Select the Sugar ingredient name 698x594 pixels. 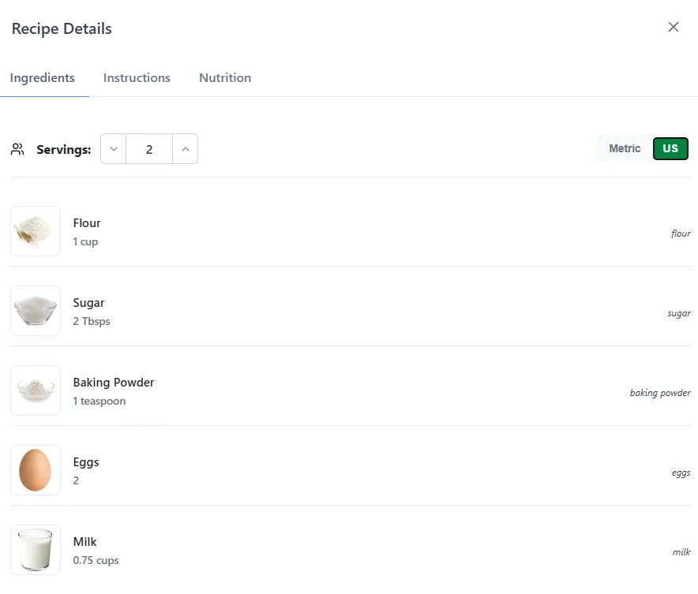(88, 302)
